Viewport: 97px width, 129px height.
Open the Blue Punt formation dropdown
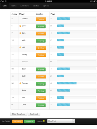pyautogui.click(x=61, y=121)
